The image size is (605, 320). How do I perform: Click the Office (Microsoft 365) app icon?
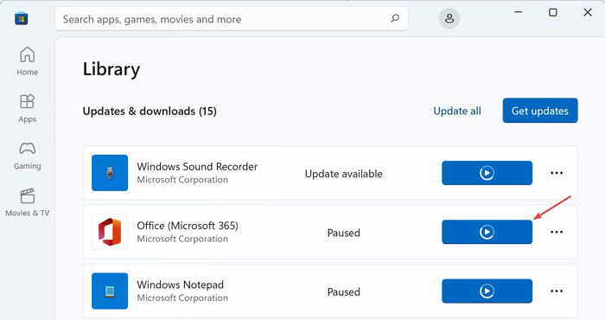[110, 232]
